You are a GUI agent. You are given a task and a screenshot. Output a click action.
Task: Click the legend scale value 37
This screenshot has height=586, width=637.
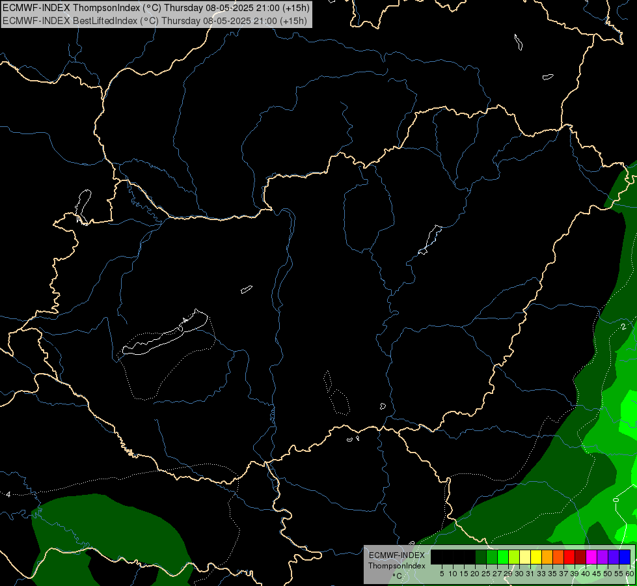point(564,574)
